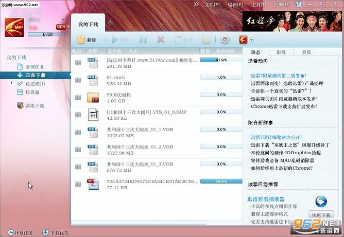
Task: Open the 工具(T) menu
Action: [259, 5]
